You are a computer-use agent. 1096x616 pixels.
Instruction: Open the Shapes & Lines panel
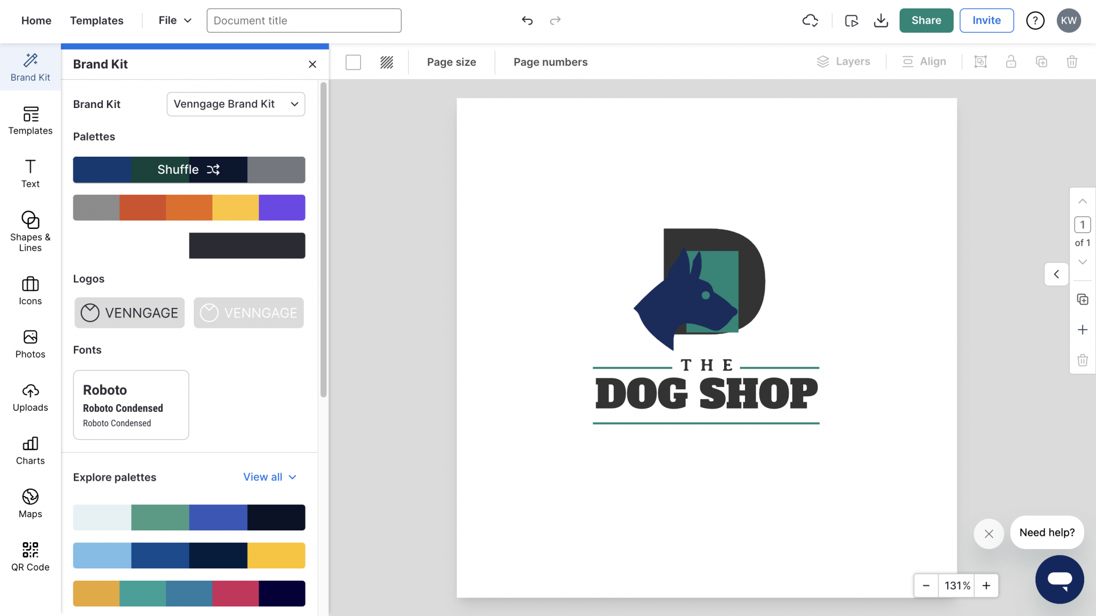coord(30,230)
